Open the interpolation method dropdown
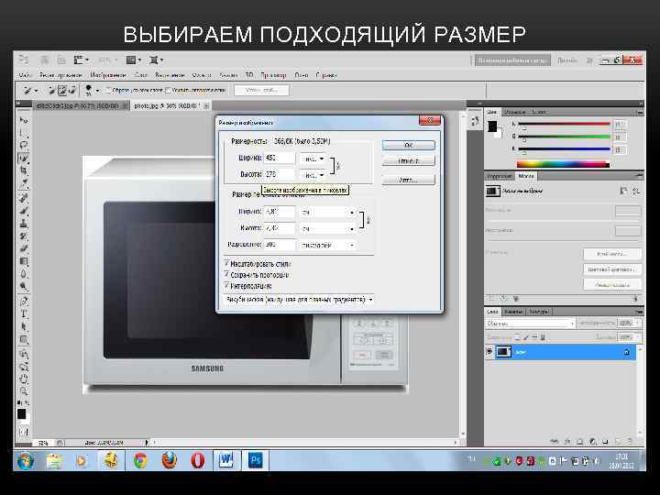The height and width of the screenshot is (495, 660). pyautogui.click(x=299, y=299)
